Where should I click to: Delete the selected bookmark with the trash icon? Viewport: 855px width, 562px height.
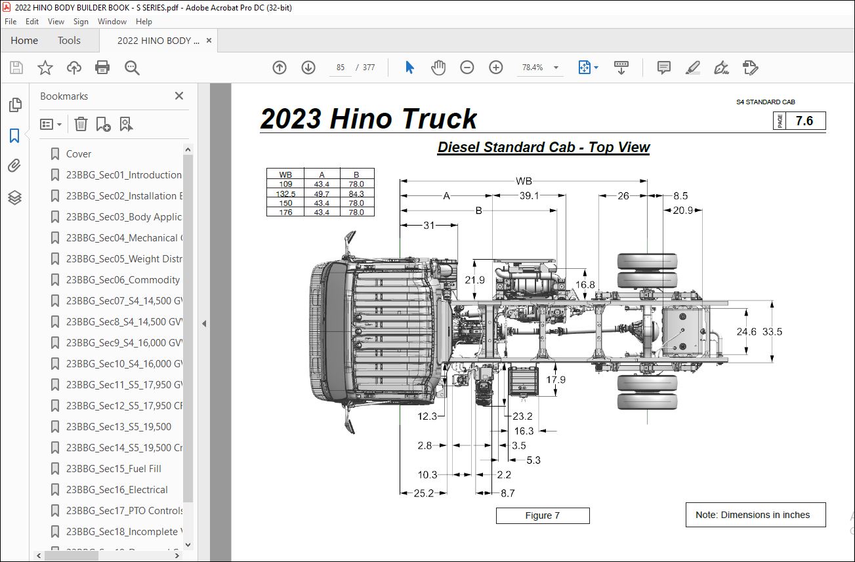(x=81, y=124)
